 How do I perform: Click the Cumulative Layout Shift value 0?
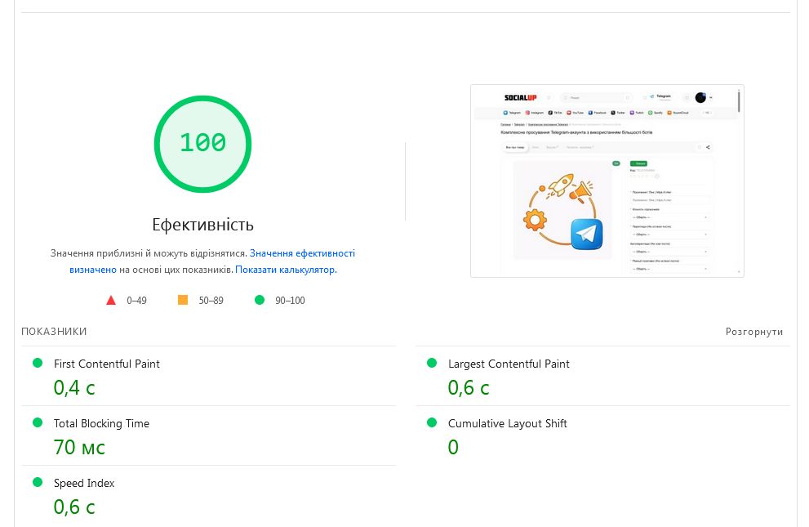click(453, 447)
